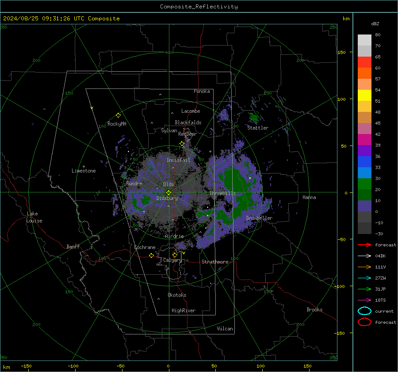The width and height of the screenshot is (398, 372).
Task: Click the 100 tick label on right axis
Action: tap(341, 99)
